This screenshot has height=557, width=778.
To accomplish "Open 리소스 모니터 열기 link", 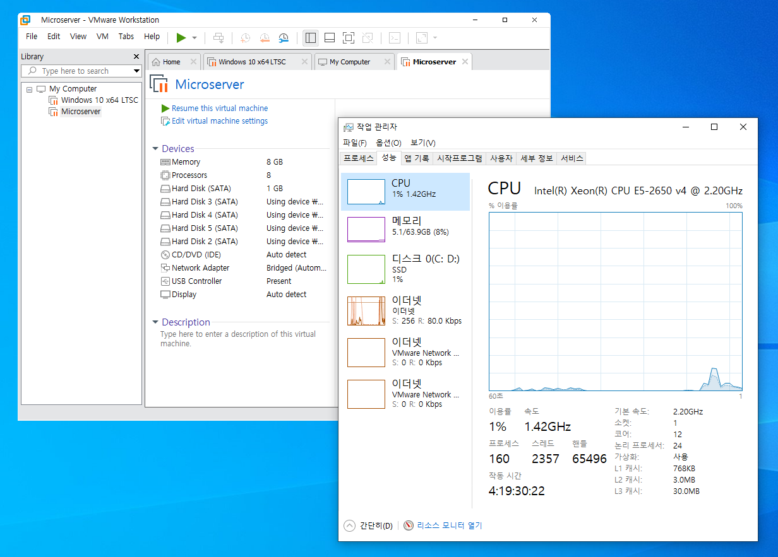I will [x=443, y=525].
